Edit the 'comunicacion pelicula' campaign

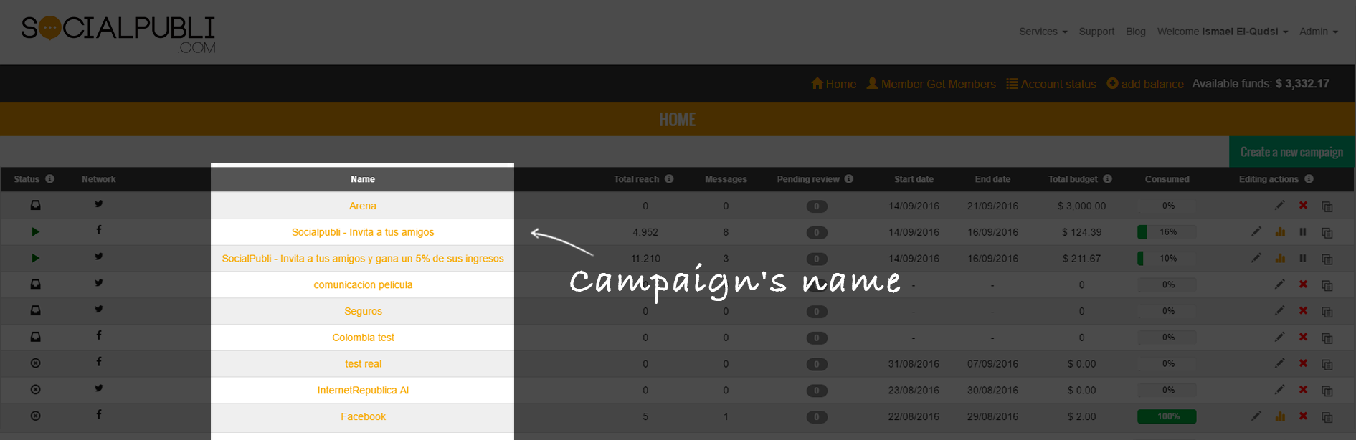(1280, 284)
